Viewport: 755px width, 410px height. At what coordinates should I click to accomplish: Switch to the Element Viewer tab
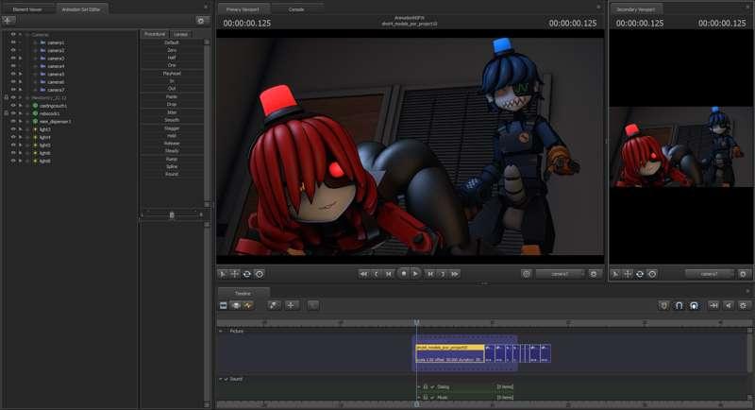[x=27, y=9]
